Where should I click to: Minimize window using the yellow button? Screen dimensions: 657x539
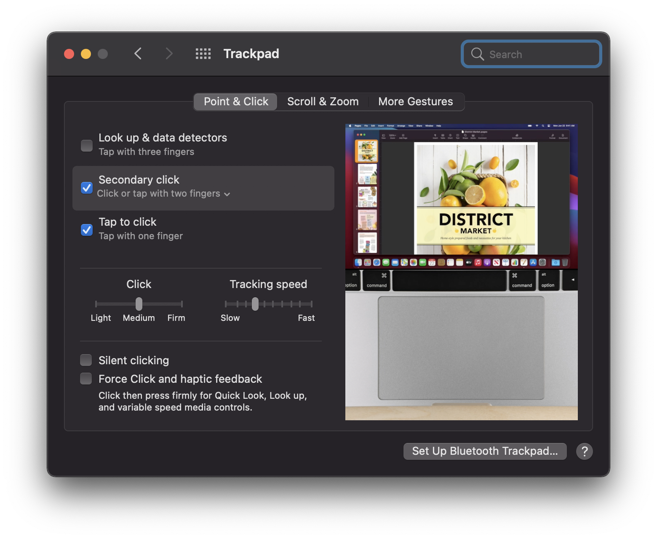point(86,54)
